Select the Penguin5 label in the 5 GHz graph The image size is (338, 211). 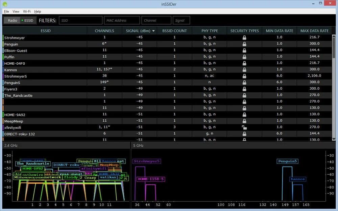click(288, 161)
